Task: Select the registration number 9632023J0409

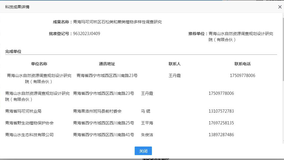Action: pyautogui.click(x=87, y=34)
